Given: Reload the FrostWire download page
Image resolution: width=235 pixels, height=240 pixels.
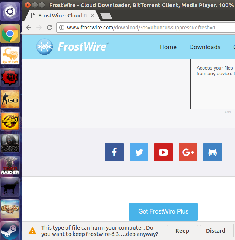Looking at the screenshot, I should click(50, 28).
